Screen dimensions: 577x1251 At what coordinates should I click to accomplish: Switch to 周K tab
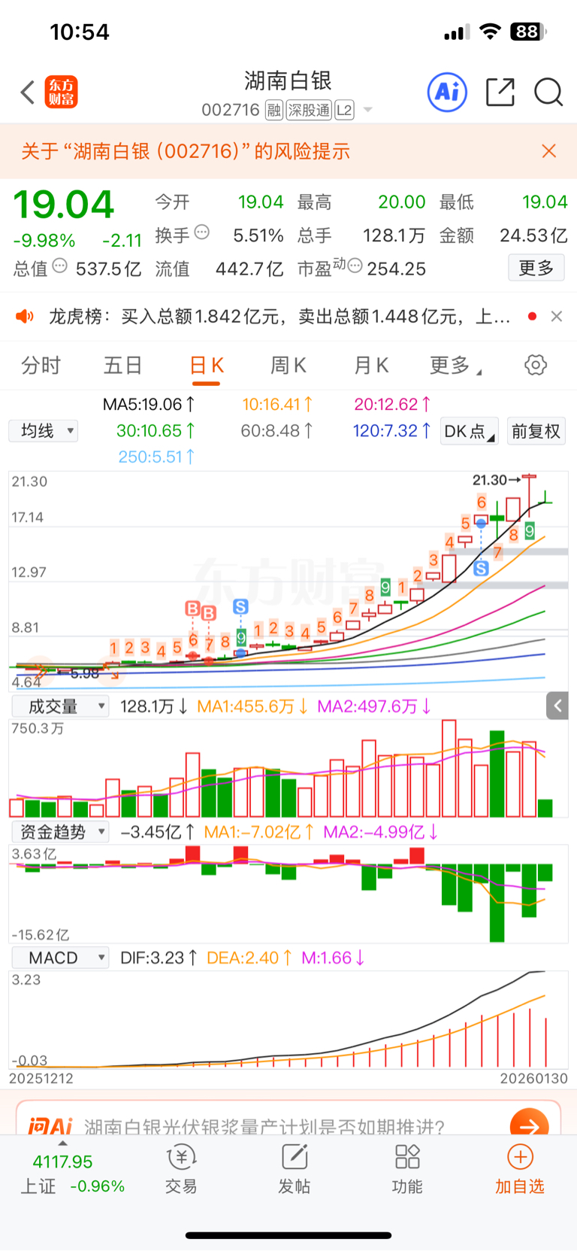(x=288, y=366)
